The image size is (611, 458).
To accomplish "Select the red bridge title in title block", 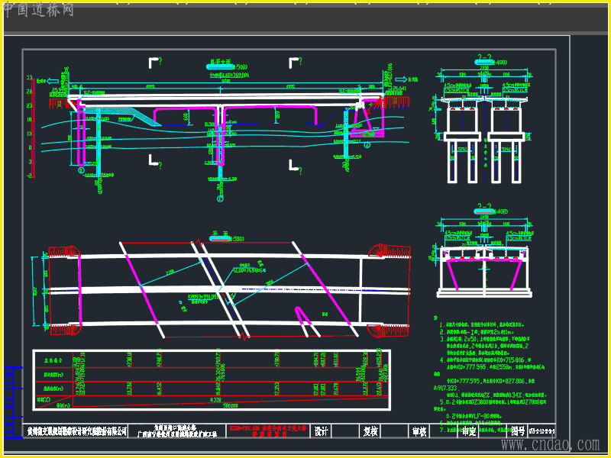I will 269,431.
